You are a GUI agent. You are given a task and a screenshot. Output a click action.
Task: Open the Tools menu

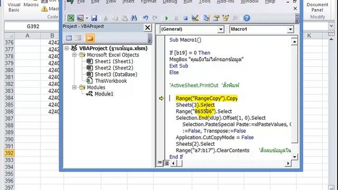point(204,2)
